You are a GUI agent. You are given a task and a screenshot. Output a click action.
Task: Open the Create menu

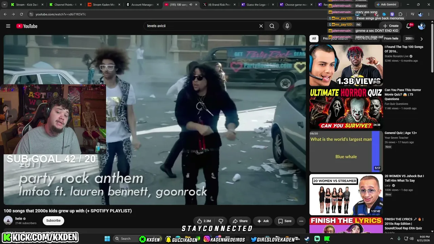pyautogui.click(x=391, y=26)
